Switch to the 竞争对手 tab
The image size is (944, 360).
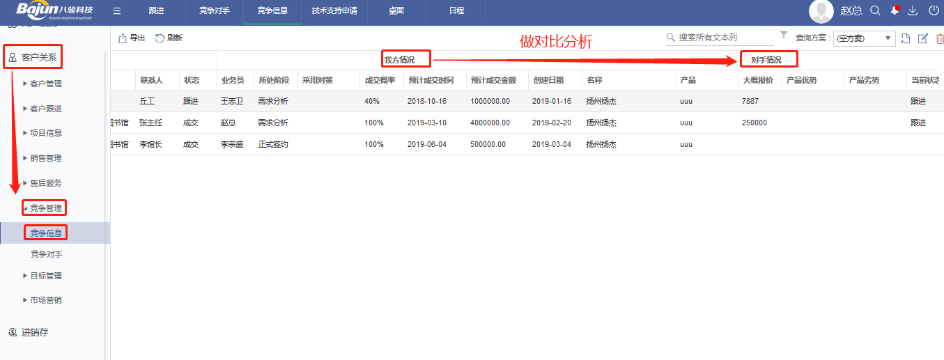click(214, 11)
